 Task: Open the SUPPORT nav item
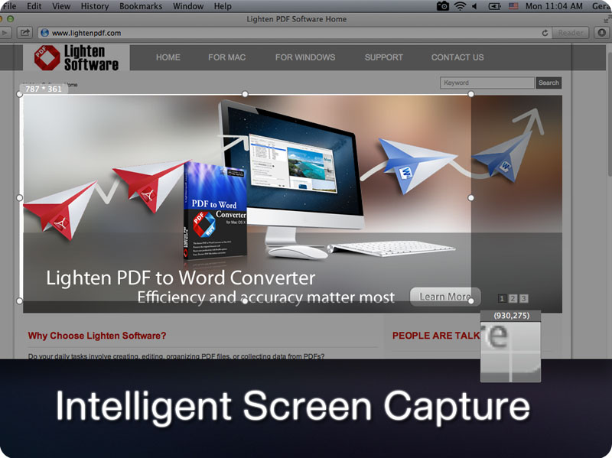[x=384, y=57]
